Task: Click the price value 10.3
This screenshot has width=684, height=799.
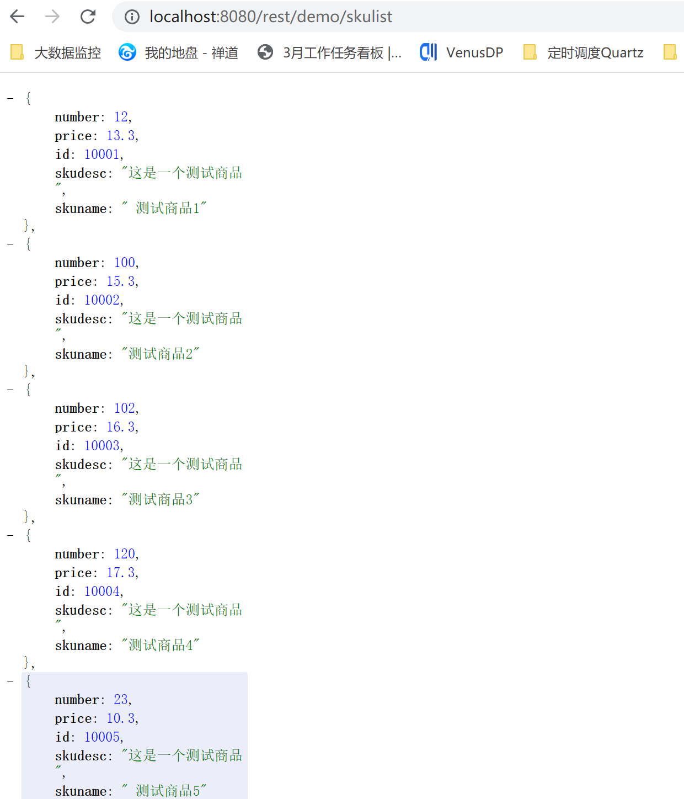Action: (121, 718)
